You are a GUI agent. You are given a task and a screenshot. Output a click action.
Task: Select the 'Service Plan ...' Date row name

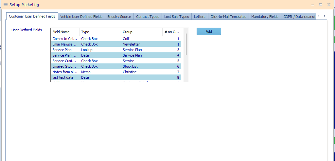64,55
